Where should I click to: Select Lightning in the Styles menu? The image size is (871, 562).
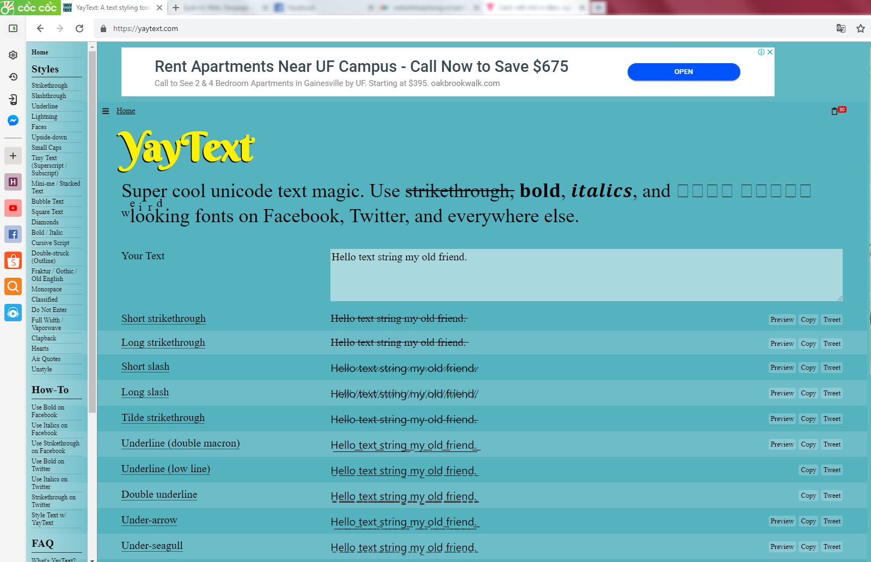(44, 117)
